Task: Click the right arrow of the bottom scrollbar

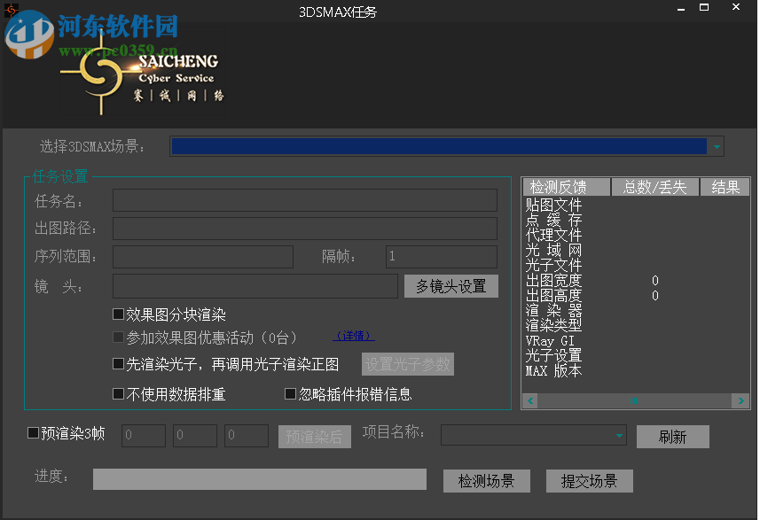Action: (742, 400)
